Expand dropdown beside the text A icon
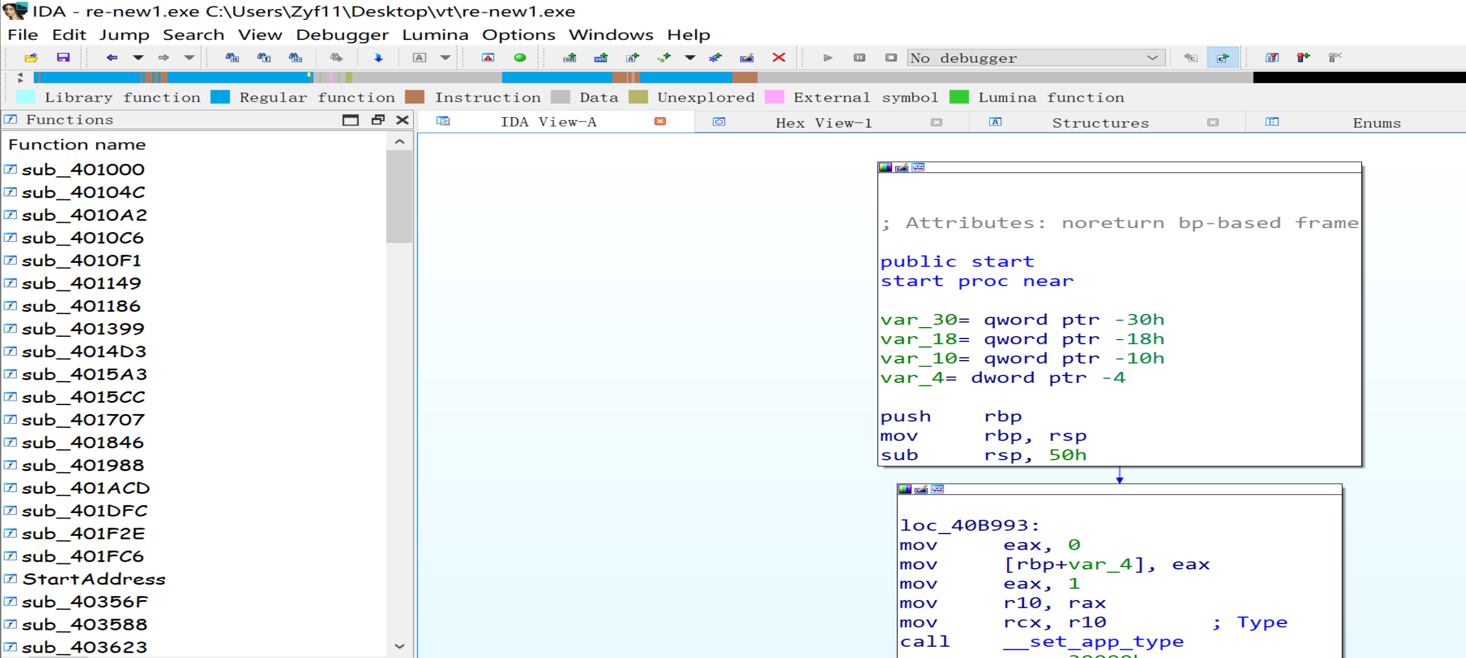Screen dimensions: 1466x658 pyautogui.click(x=445, y=57)
